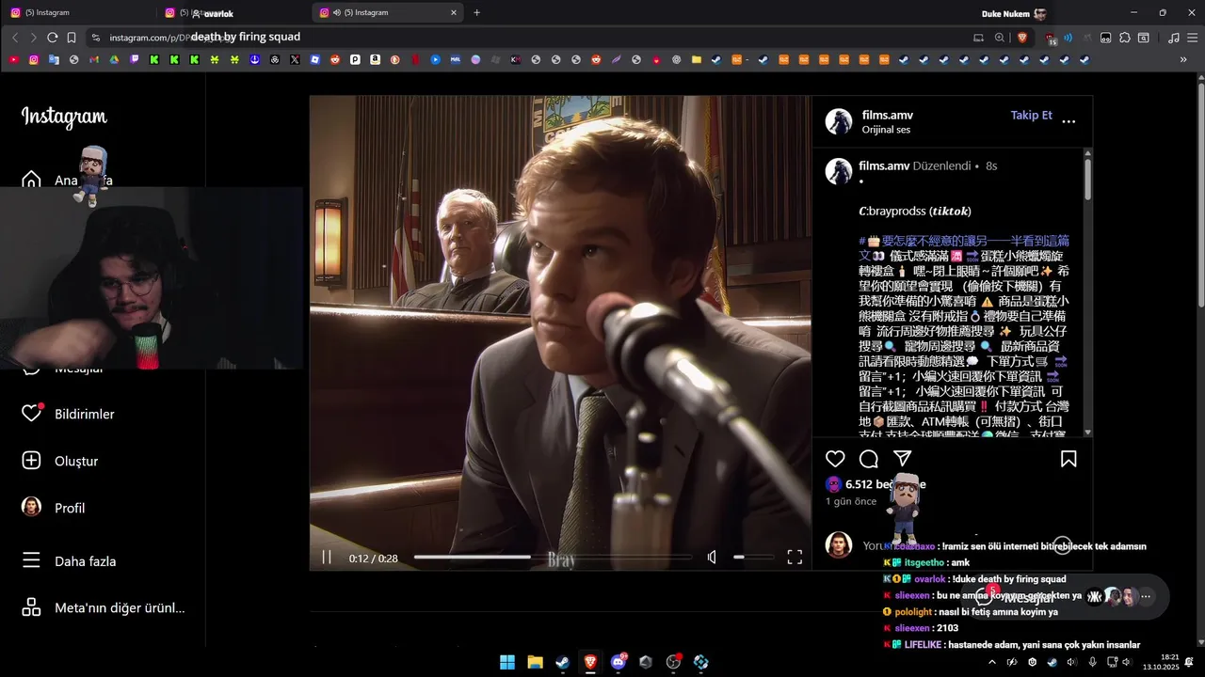Expand Meta'nın diğer ürünleri menu
Viewport: 1205px width, 677px height.
click(104, 607)
